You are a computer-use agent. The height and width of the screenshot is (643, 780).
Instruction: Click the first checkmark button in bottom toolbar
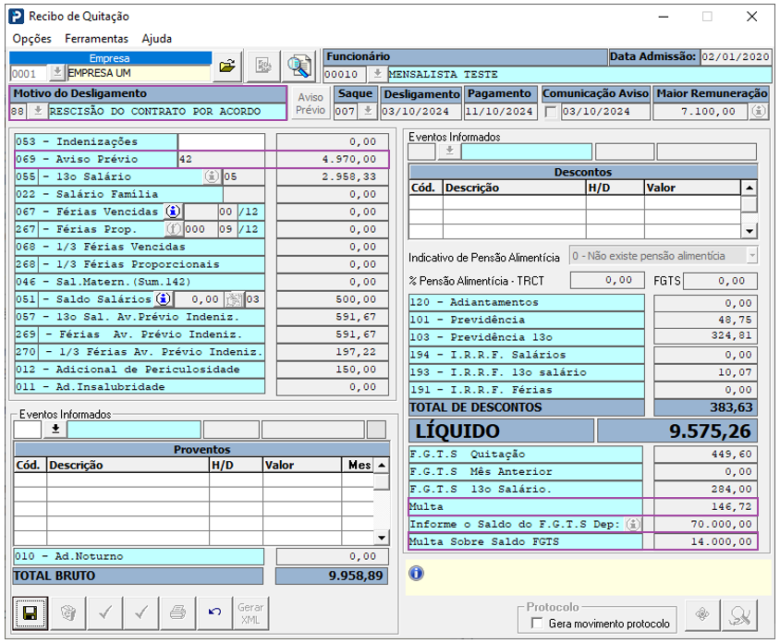point(105,613)
